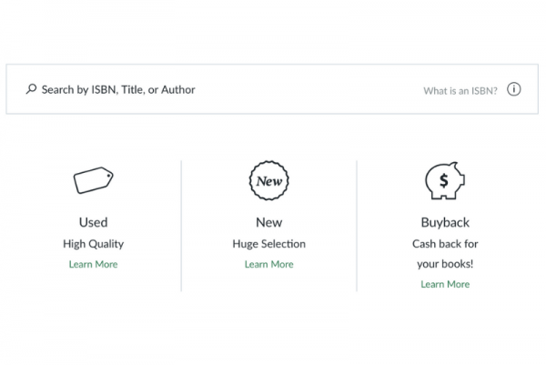Select the New heading
546x365 pixels.
268,222
